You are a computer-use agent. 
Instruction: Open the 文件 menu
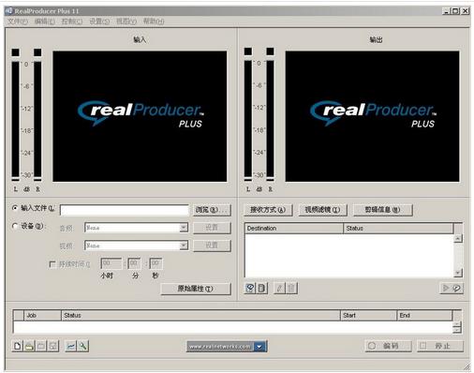pos(18,22)
